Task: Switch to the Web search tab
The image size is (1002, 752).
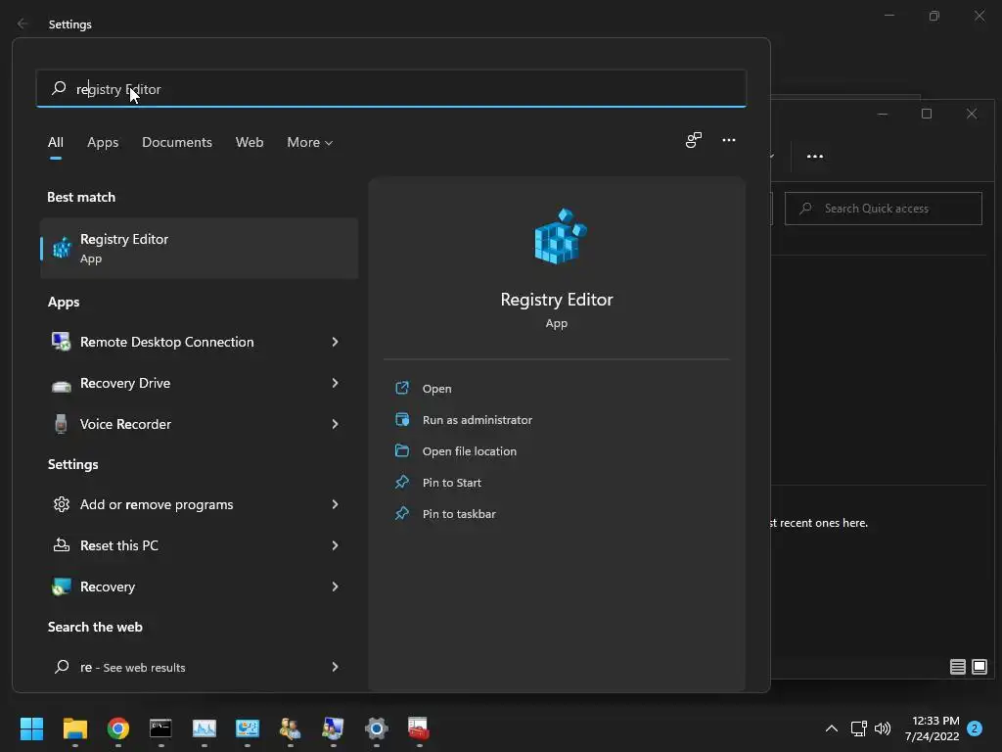Action: [250, 142]
